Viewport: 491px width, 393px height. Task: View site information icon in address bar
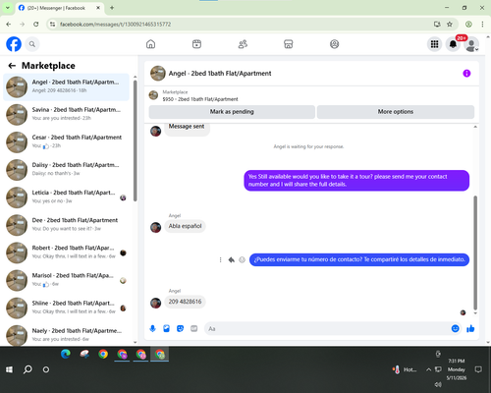(x=52, y=25)
